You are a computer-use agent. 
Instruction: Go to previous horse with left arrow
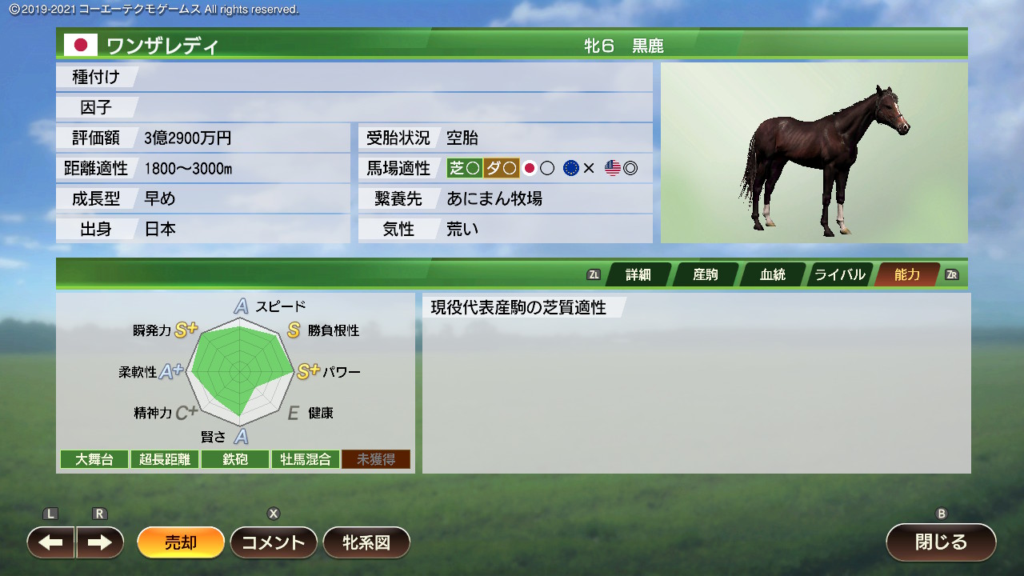[51, 542]
